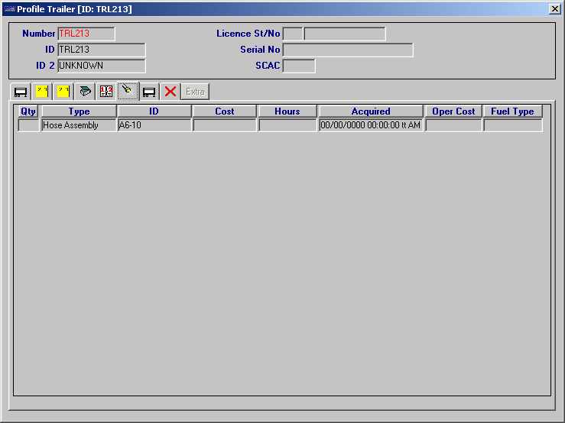Click the trailer icon beside the red X

coord(149,92)
